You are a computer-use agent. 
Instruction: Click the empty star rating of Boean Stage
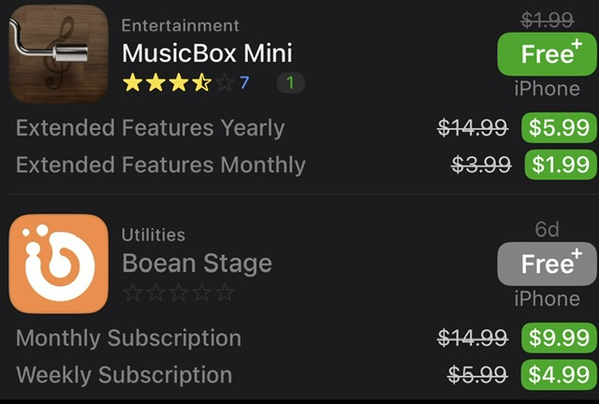coord(178,293)
